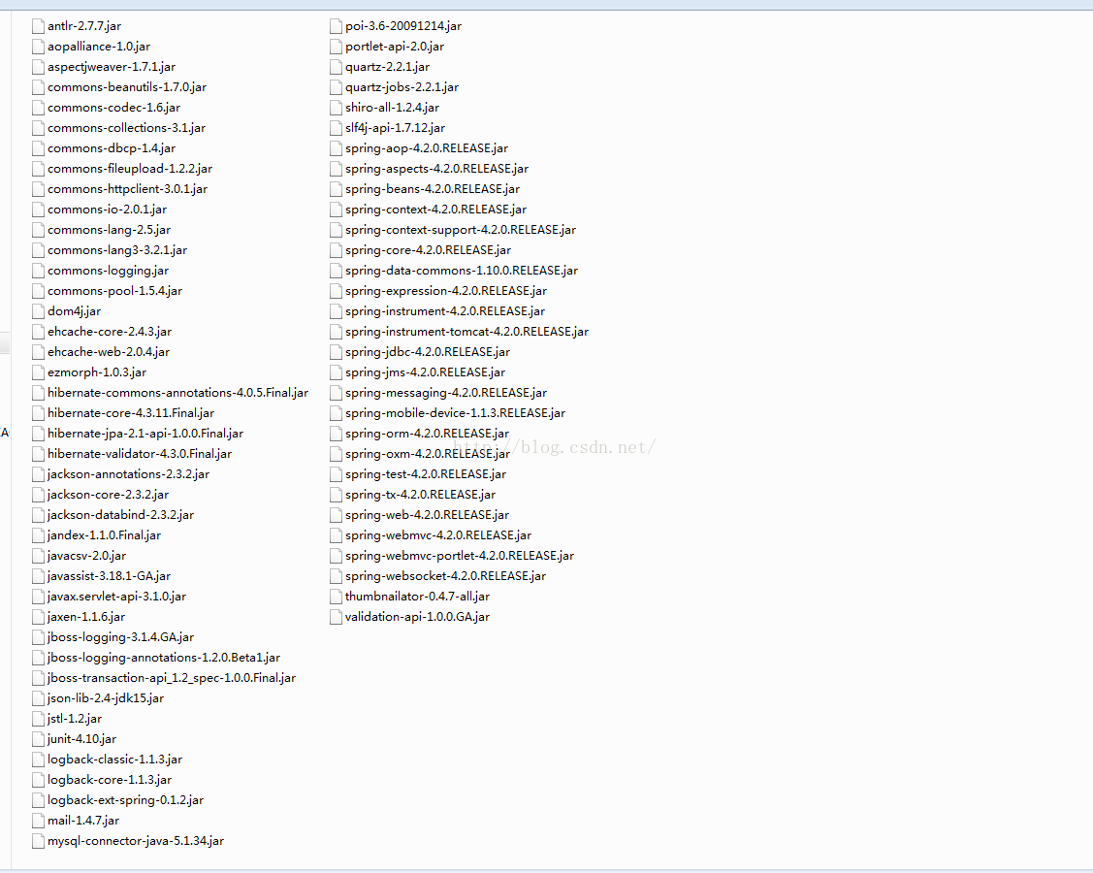Select the file icon of spring-web-4.2.0.RELEASE.jar
The height and width of the screenshot is (873, 1093).
click(x=336, y=515)
